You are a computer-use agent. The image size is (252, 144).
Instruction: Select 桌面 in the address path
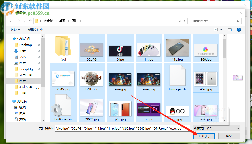click(62, 21)
